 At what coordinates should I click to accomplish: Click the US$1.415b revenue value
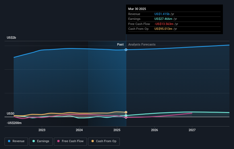162,14
